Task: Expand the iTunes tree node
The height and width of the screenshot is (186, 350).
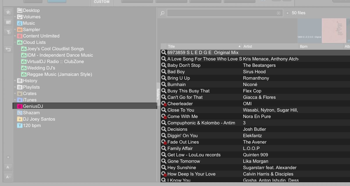Action: point(15,100)
